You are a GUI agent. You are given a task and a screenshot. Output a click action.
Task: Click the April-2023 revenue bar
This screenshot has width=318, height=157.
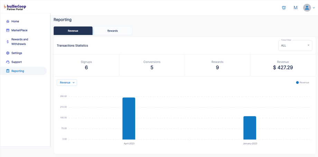pyautogui.click(x=129, y=118)
